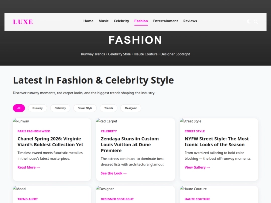The height and width of the screenshot is (203, 271).
Task: Click TREND ALERT category label
Action: pos(28,199)
